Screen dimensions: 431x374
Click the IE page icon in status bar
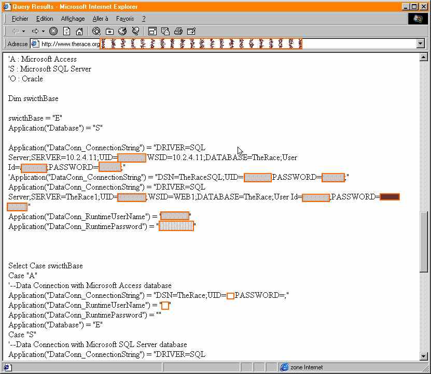(x=7, y=367)
